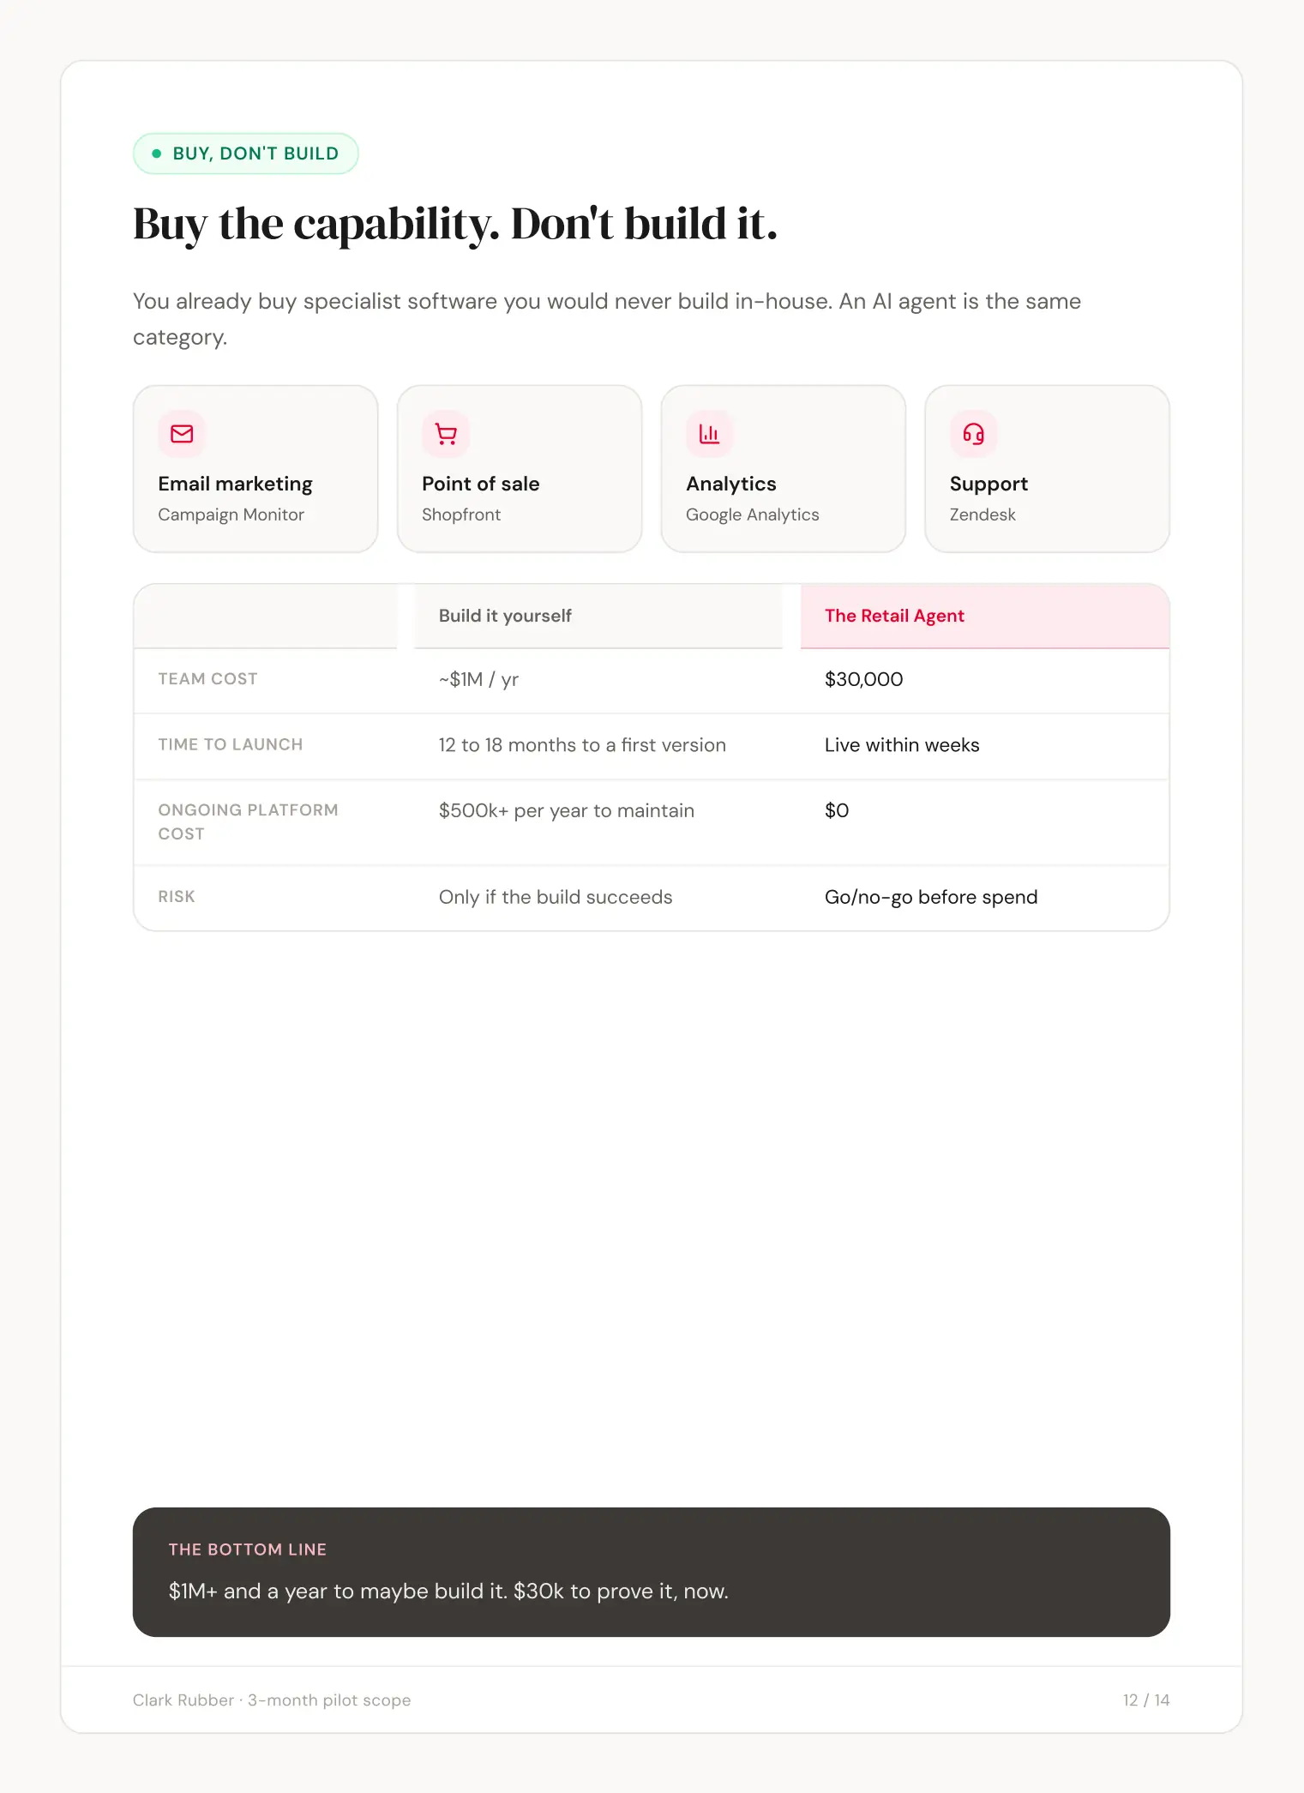This screenshot has height=1793, width=1304.
Task: Click the $30,000 team cost value
Action: point(863,679)
